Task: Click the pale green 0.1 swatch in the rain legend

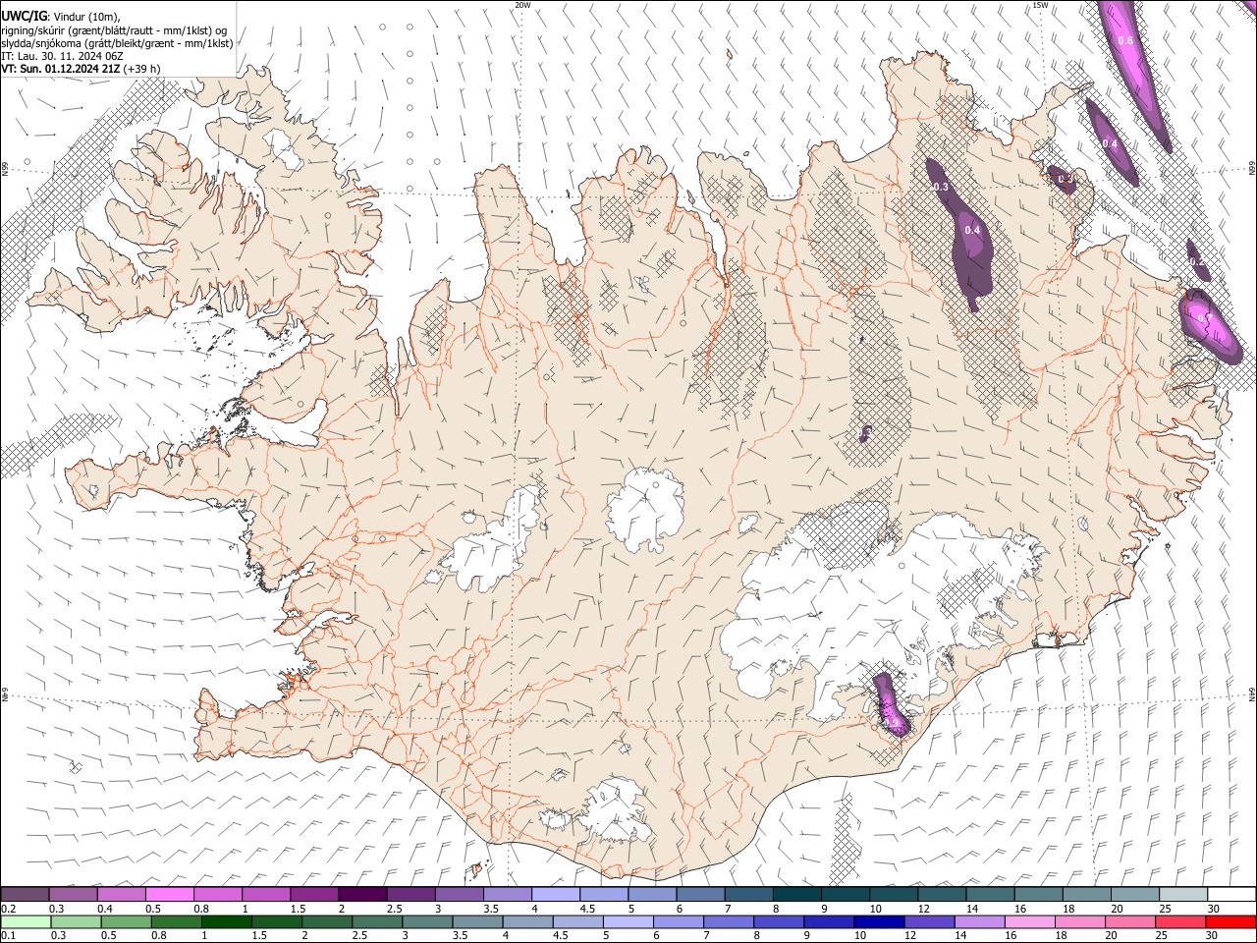Action: (x=26, y=921)
